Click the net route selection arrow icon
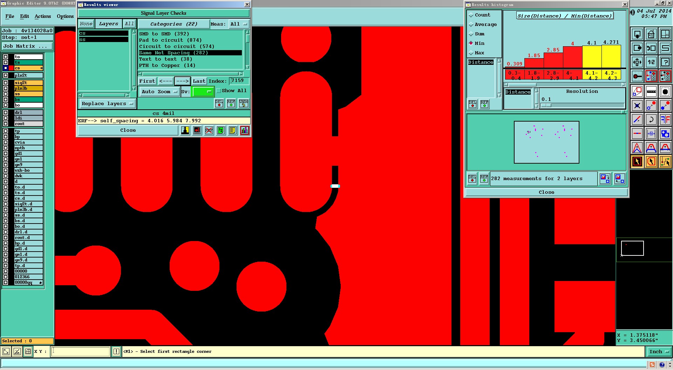 point(665,162)
